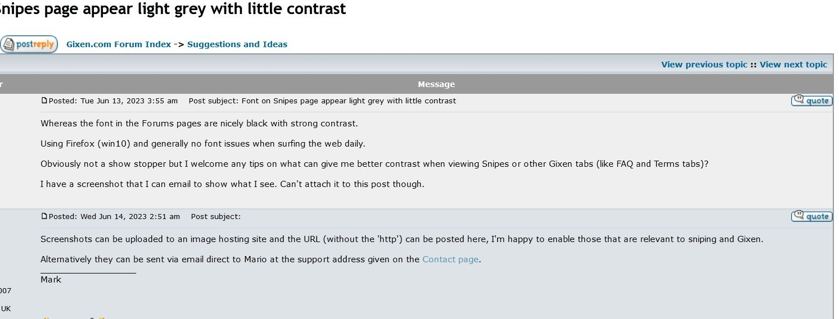Open the Gixen.com Forum Index link

coord(119,44)
